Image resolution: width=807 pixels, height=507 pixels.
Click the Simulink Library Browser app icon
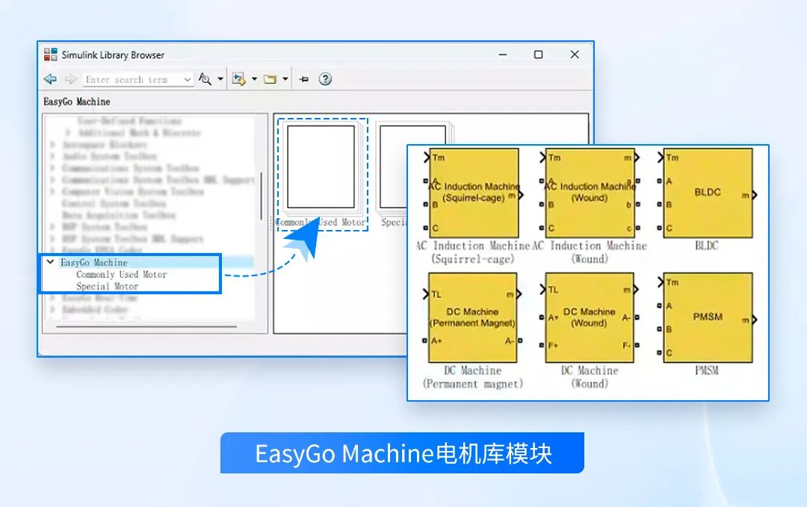pos(51,55)
